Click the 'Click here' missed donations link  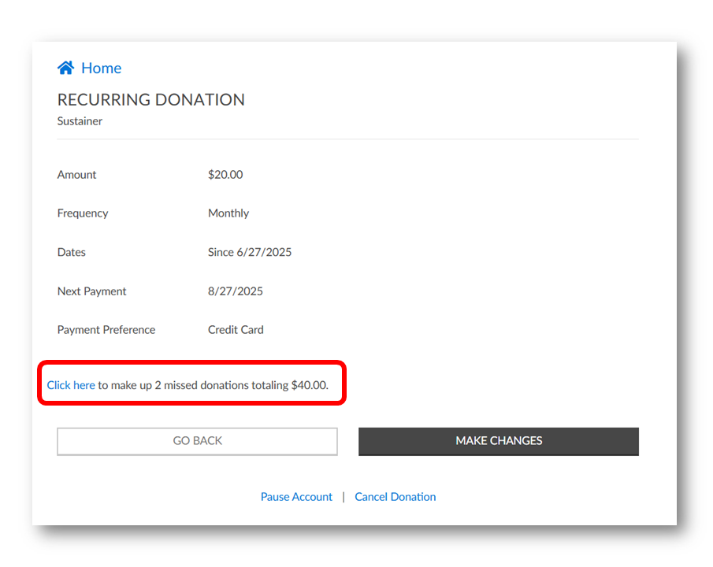point(71,385)
